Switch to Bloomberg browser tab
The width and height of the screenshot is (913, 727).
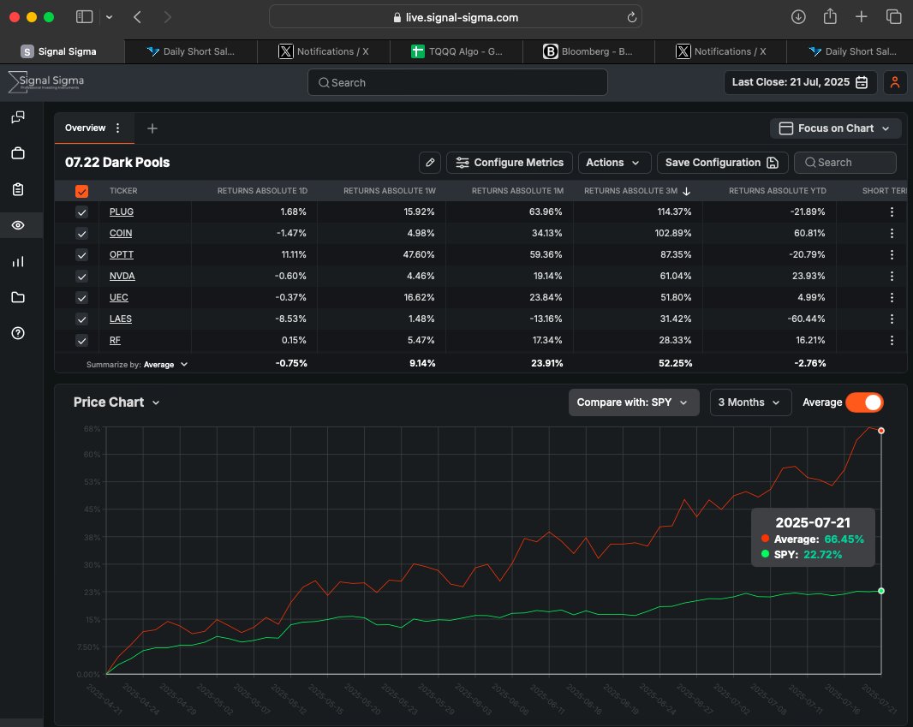(588, 51)
